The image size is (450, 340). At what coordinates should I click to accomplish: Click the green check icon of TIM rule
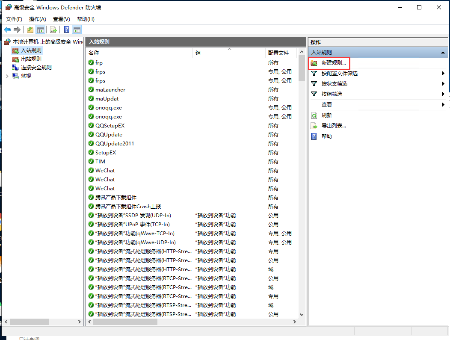point(91,161)
